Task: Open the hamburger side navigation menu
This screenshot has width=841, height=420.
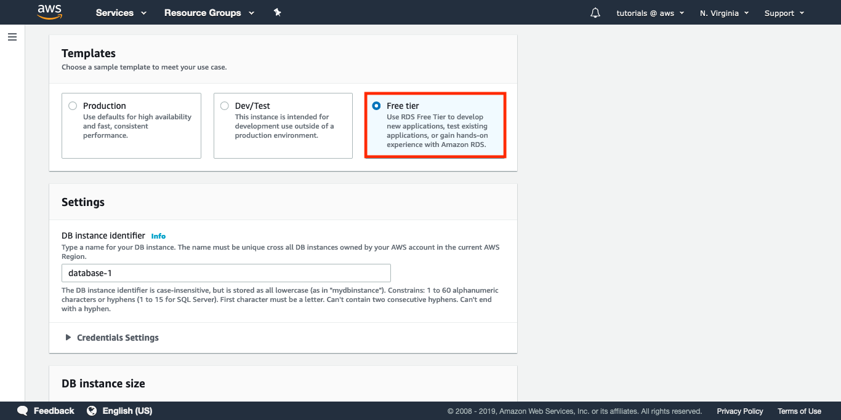Action: point(12,37)
